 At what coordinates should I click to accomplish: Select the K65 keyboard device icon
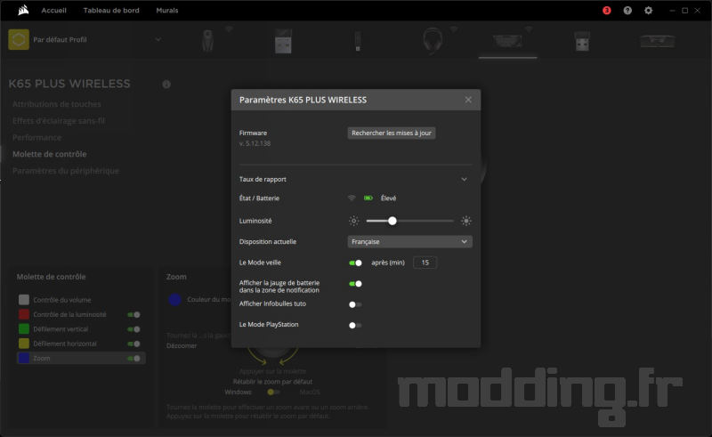[507, 41]
